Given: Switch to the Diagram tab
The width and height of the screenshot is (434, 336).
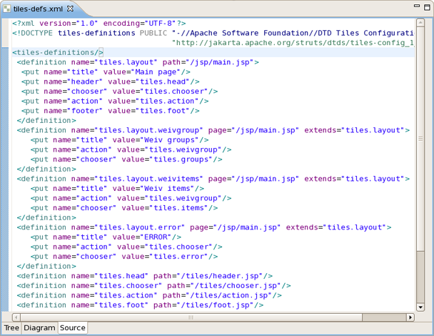Looking at the screenshot, I should tap(39, 327).
